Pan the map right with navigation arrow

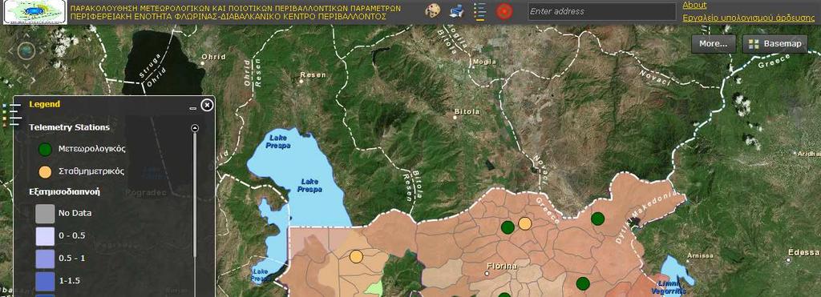point(42,50)
